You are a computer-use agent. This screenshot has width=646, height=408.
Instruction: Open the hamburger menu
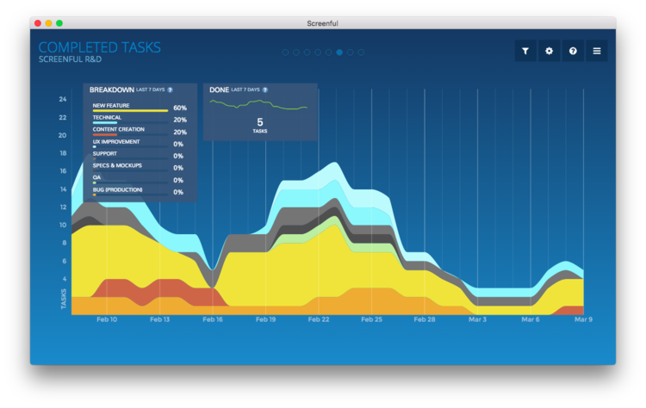pyautogui.click(x=597, y=51)
